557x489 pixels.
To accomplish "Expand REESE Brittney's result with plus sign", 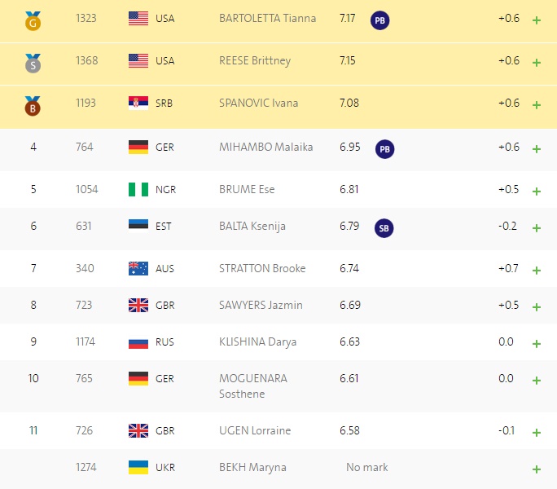I will point(537,63).
